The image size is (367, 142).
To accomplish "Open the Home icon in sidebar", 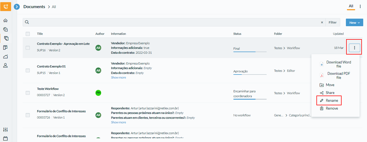I will click(5, 21).
